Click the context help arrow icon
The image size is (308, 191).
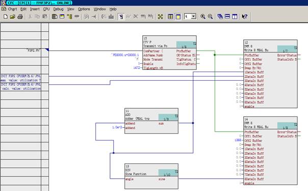(244, 16)
